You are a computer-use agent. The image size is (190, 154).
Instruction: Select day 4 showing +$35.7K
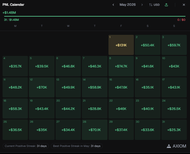click(15, 66)
